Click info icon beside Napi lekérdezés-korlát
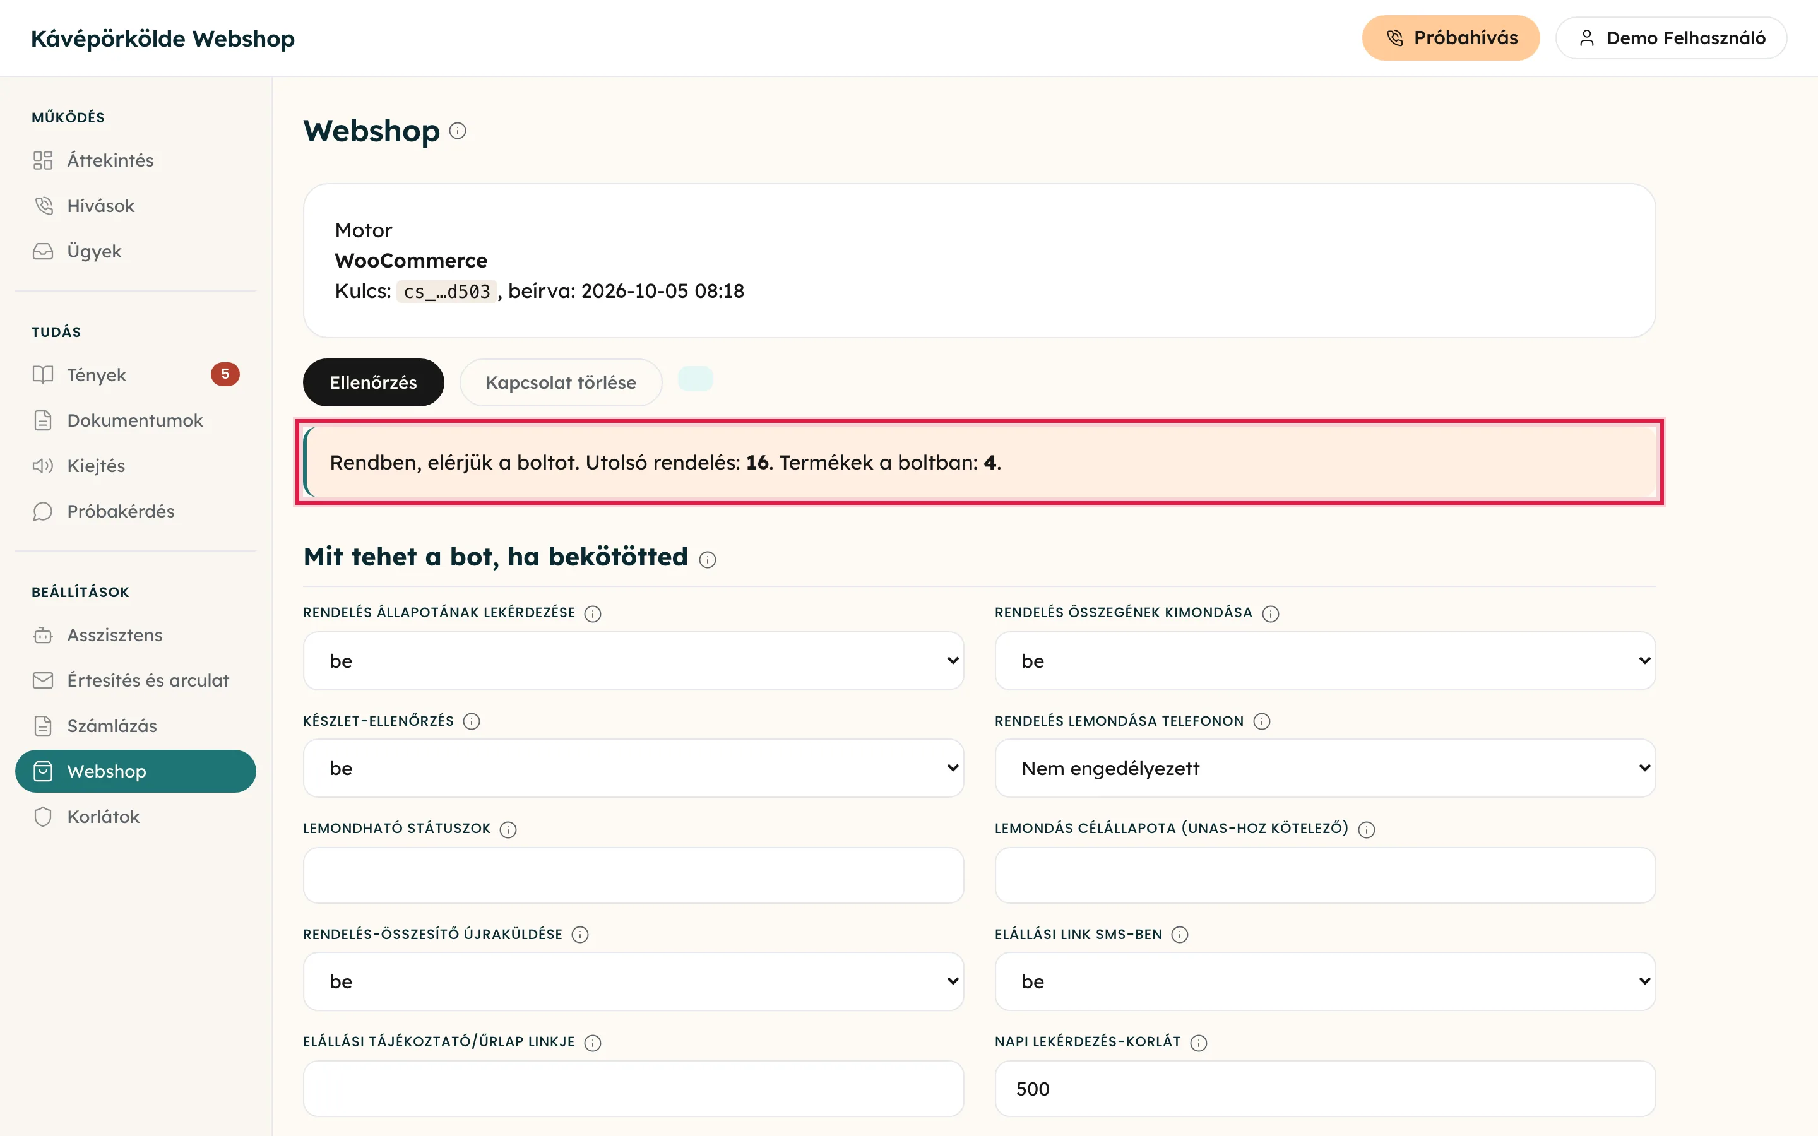This screenshot has width=1818, height=1136. click(x=1198, y=1043)
